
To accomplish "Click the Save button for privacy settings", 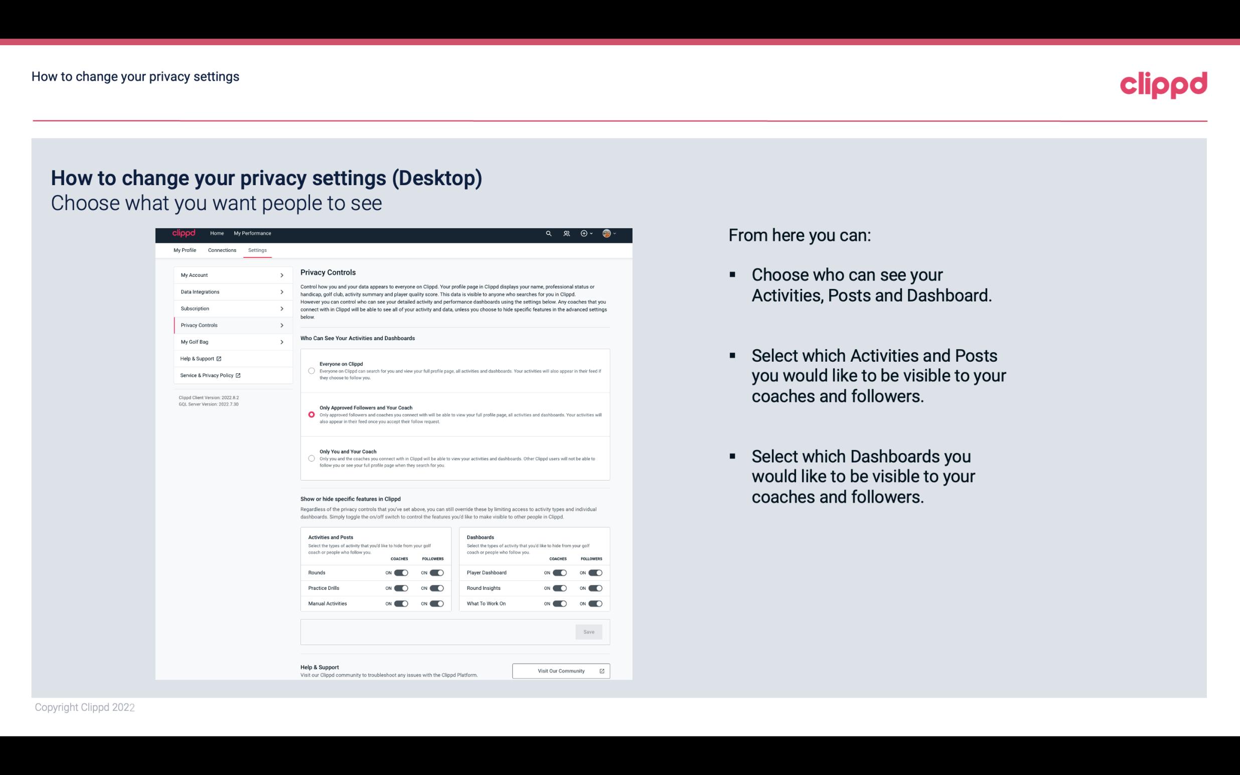I will coord(588,631).
